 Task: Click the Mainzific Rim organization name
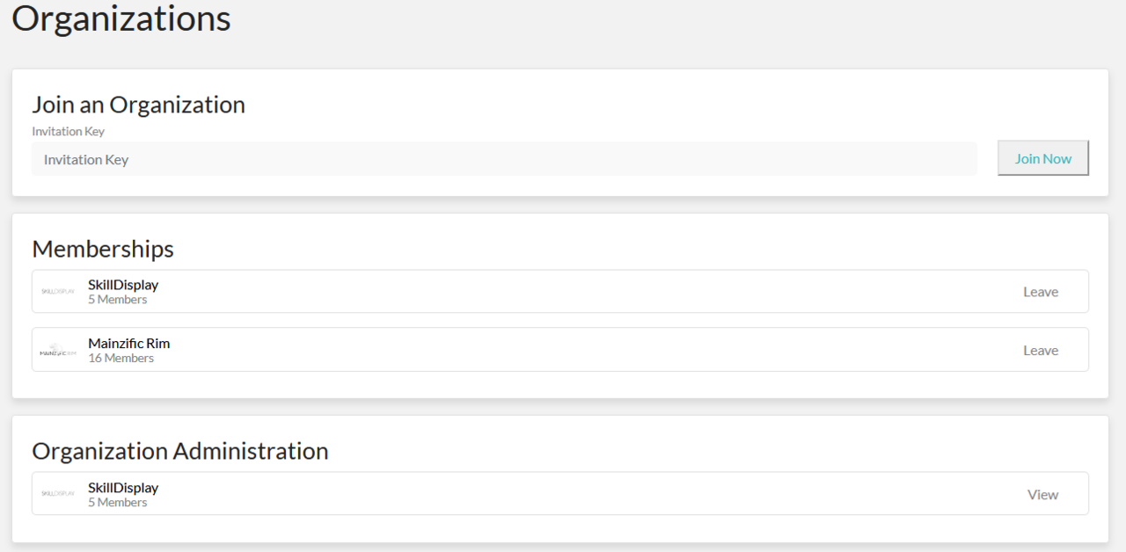128,344
